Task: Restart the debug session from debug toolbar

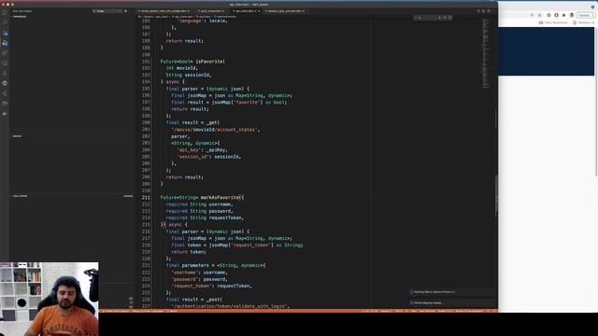Action: (x=445, y=18)
